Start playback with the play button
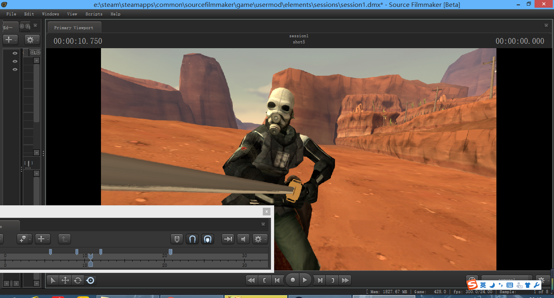This screenshot has width=554, height=298. [305, 280]
